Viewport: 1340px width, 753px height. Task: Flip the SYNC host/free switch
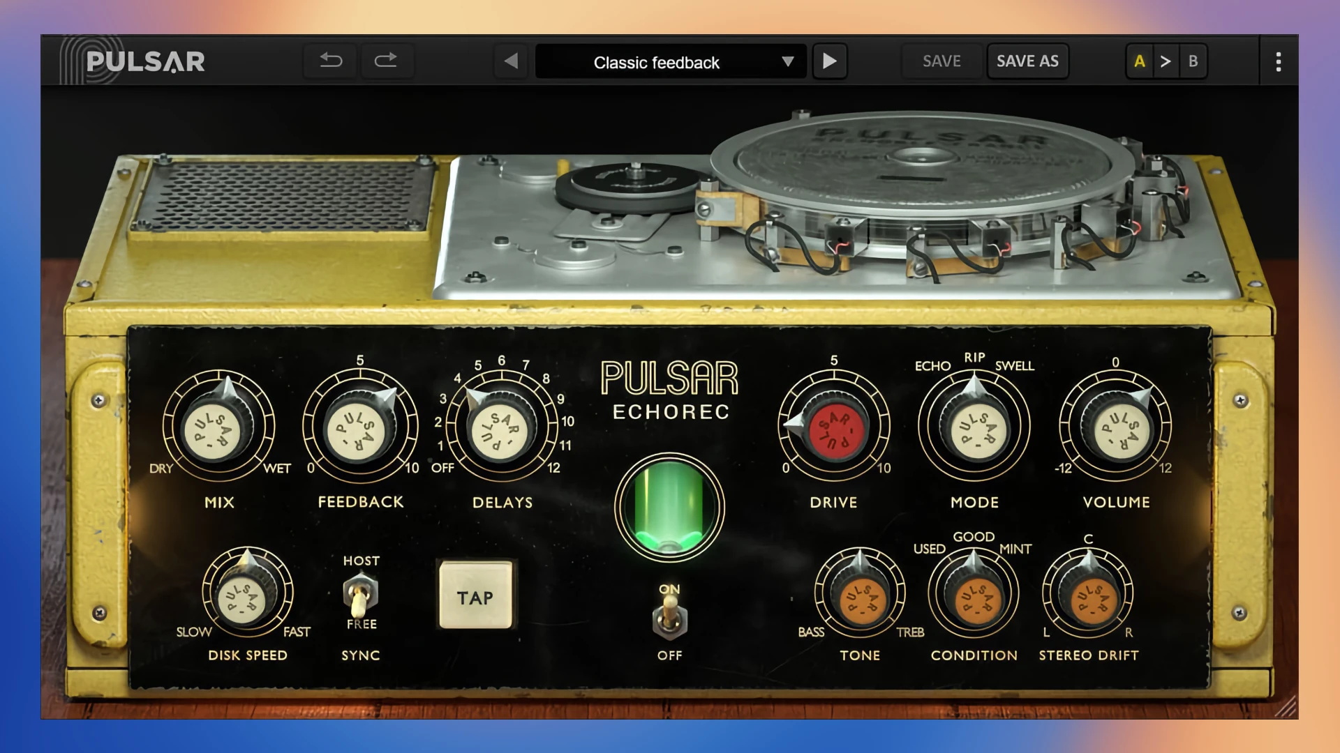tap(360, 594)
